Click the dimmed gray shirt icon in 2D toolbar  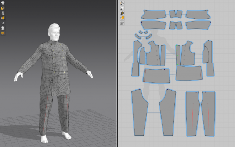122,23
